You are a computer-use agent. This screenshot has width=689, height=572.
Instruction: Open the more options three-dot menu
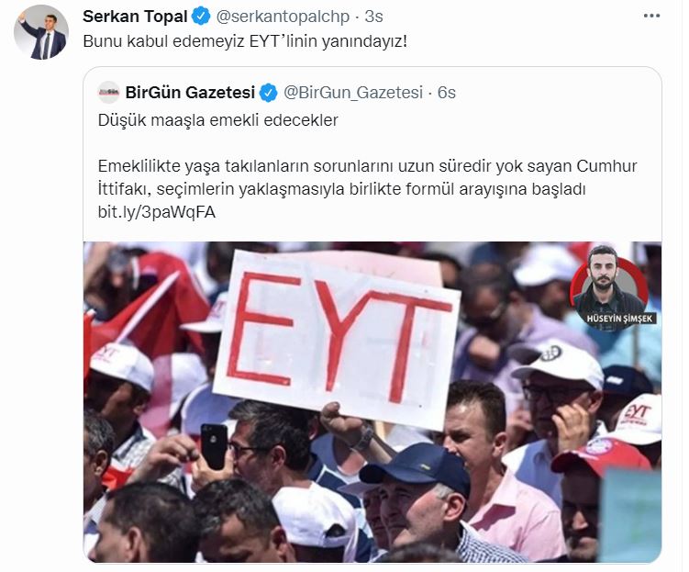pos(651,17)
